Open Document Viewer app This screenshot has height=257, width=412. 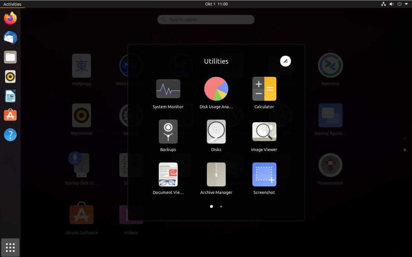(168, 175)
